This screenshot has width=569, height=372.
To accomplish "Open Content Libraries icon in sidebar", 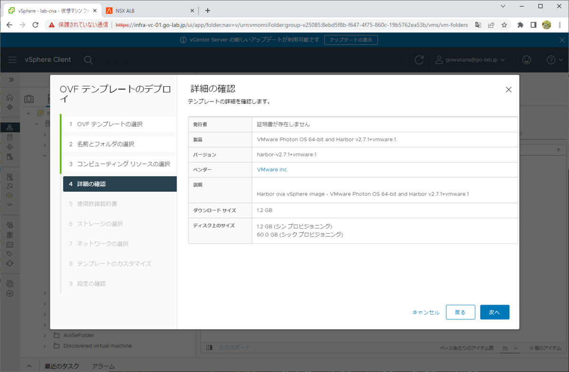I will 10,137.
